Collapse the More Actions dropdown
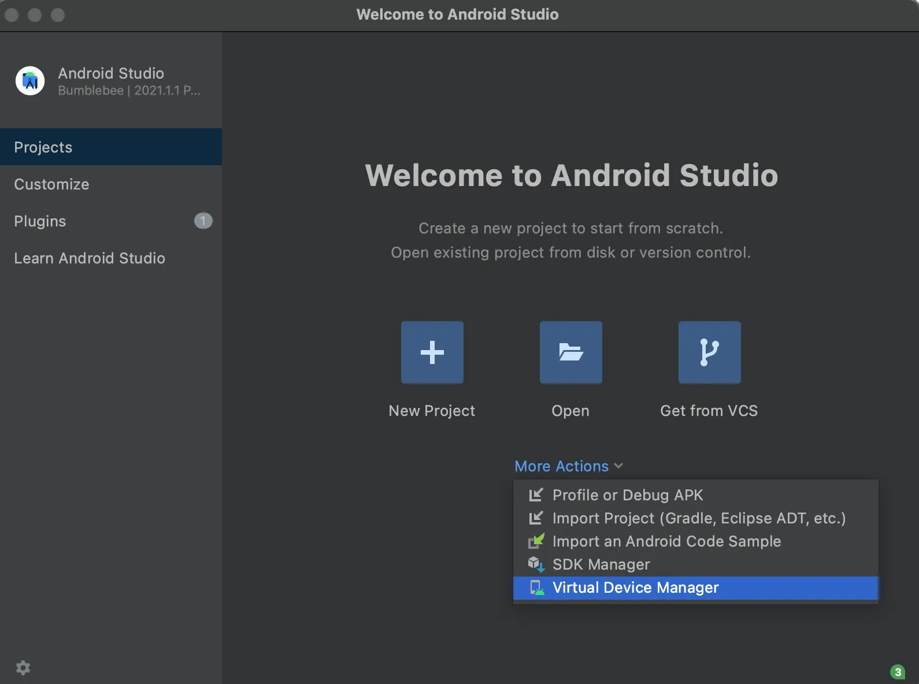The image size is (919, 684). tap(561, 466)
